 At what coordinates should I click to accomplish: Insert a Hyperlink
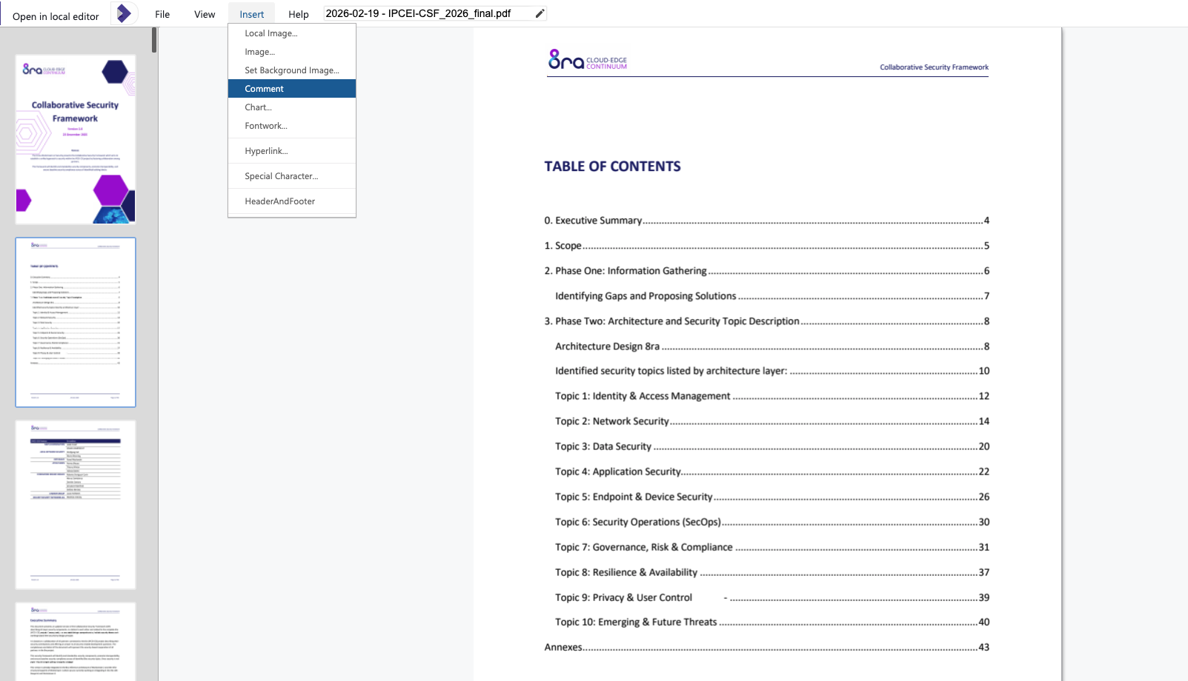(x=266, y=151)
